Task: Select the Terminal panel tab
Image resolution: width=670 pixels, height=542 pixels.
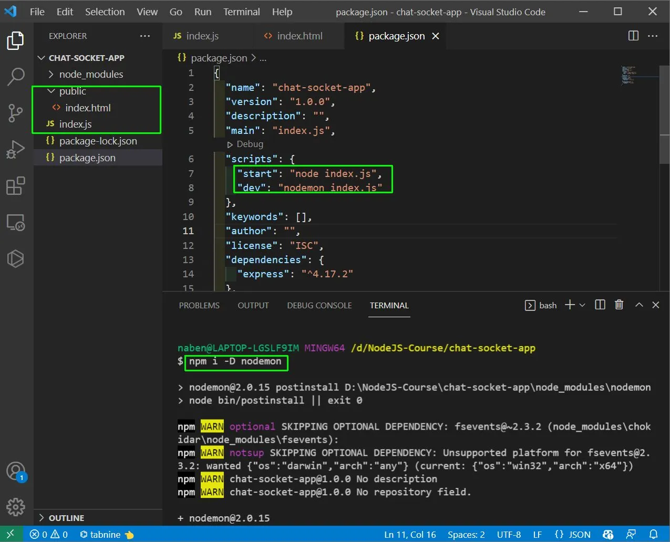Action: click(389, 305)
